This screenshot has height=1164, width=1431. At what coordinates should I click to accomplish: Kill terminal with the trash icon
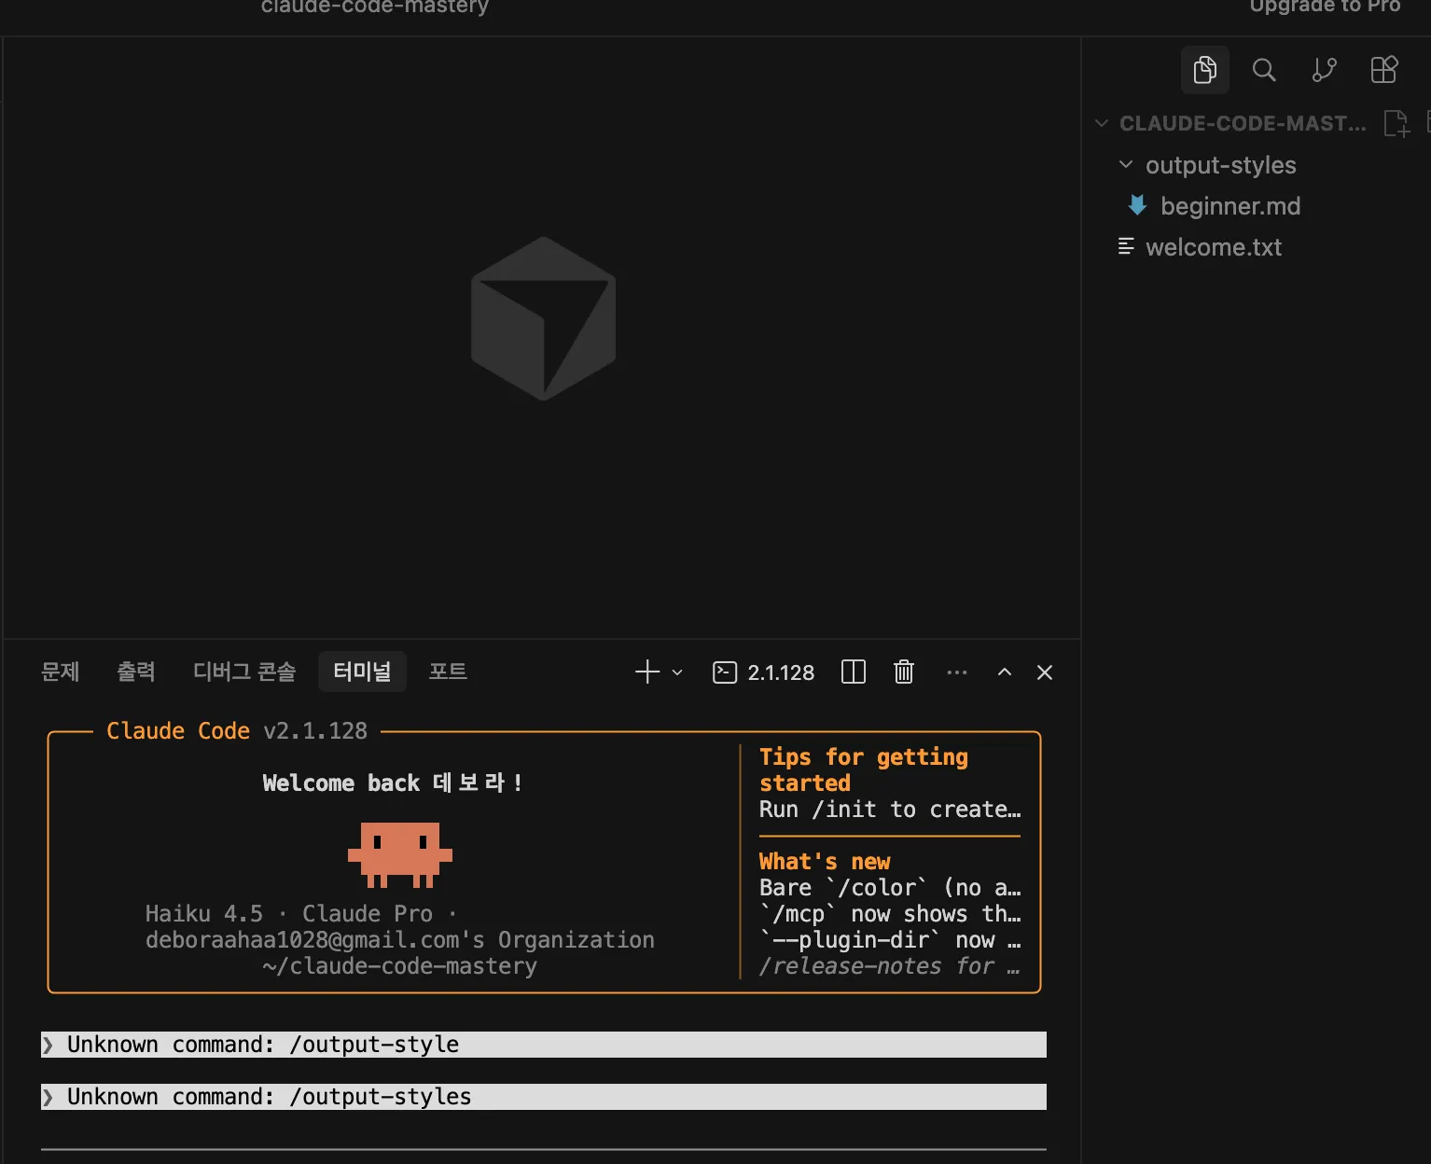point(904,672)
